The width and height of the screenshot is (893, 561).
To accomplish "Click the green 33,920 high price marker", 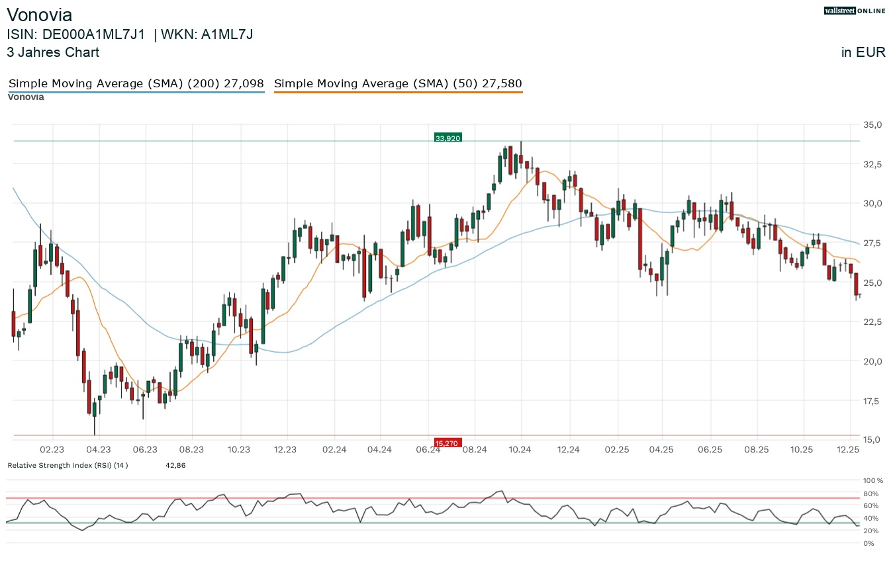I will pos(447,138).
